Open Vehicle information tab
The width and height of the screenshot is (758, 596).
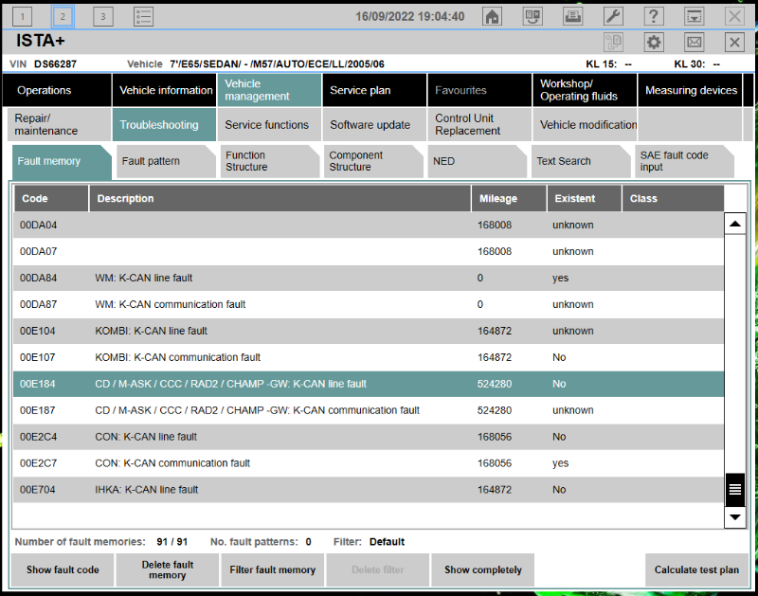click(164, 90)
